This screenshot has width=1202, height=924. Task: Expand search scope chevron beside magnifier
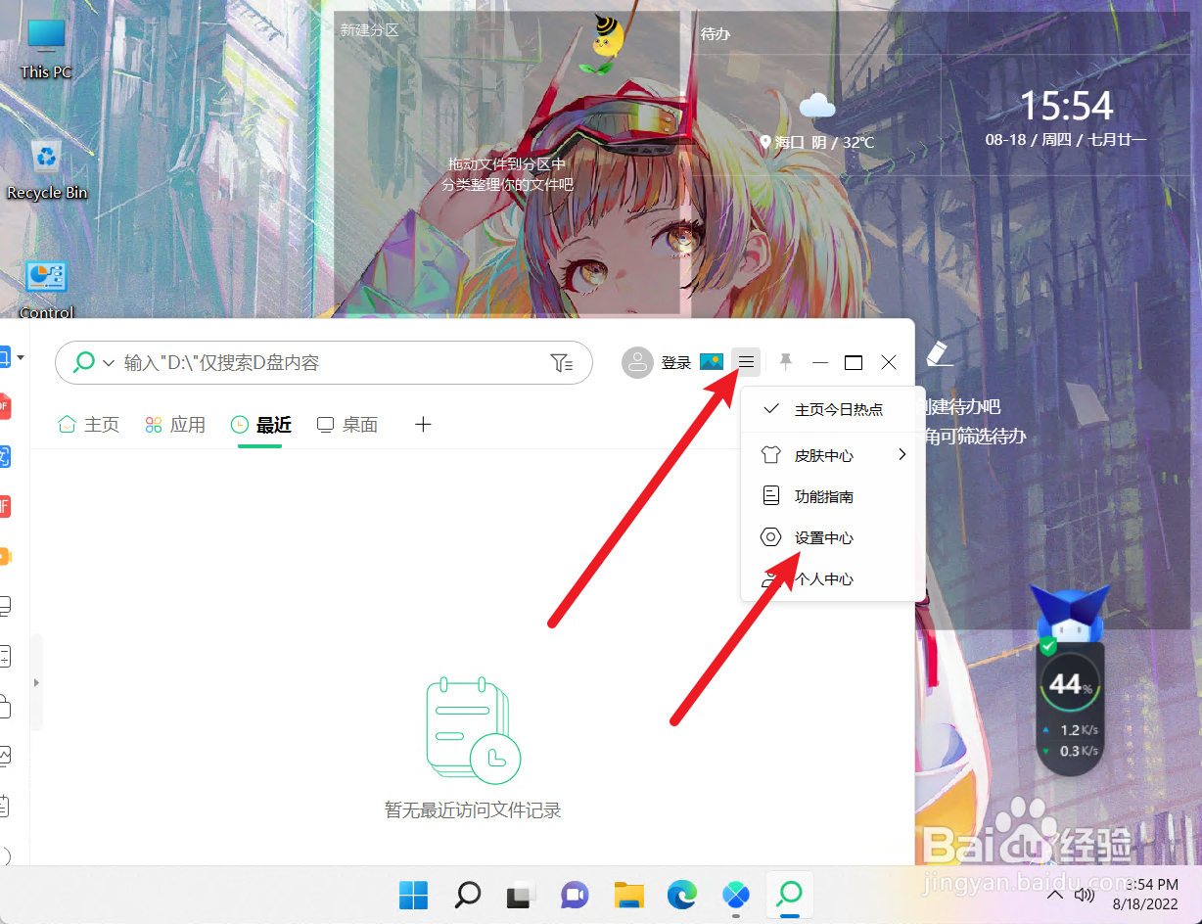[x=109, y=363]
